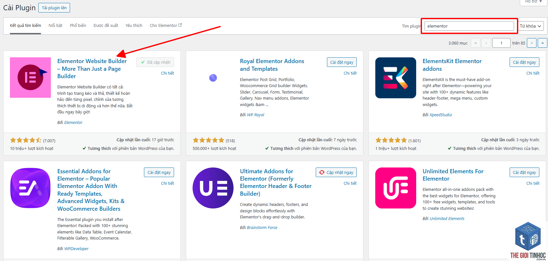Viewport: 548px width, 261px height.
Task: Open the Từ khóa search type dropdown
Action: click(x=530, y=26)
